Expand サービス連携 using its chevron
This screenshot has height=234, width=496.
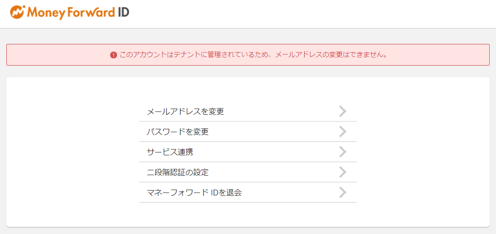tap(343, 152)
